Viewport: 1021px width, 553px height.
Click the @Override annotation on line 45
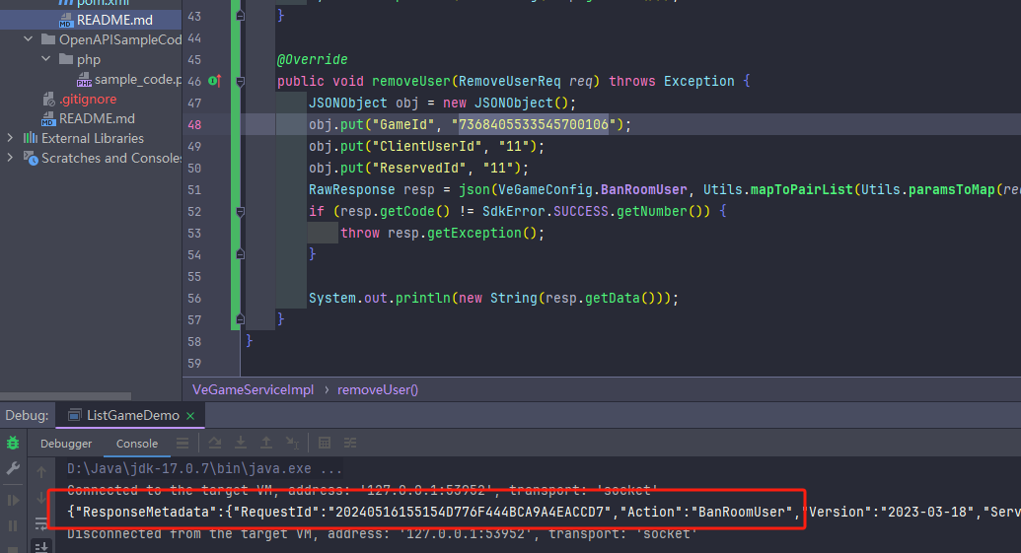[313, 59]
